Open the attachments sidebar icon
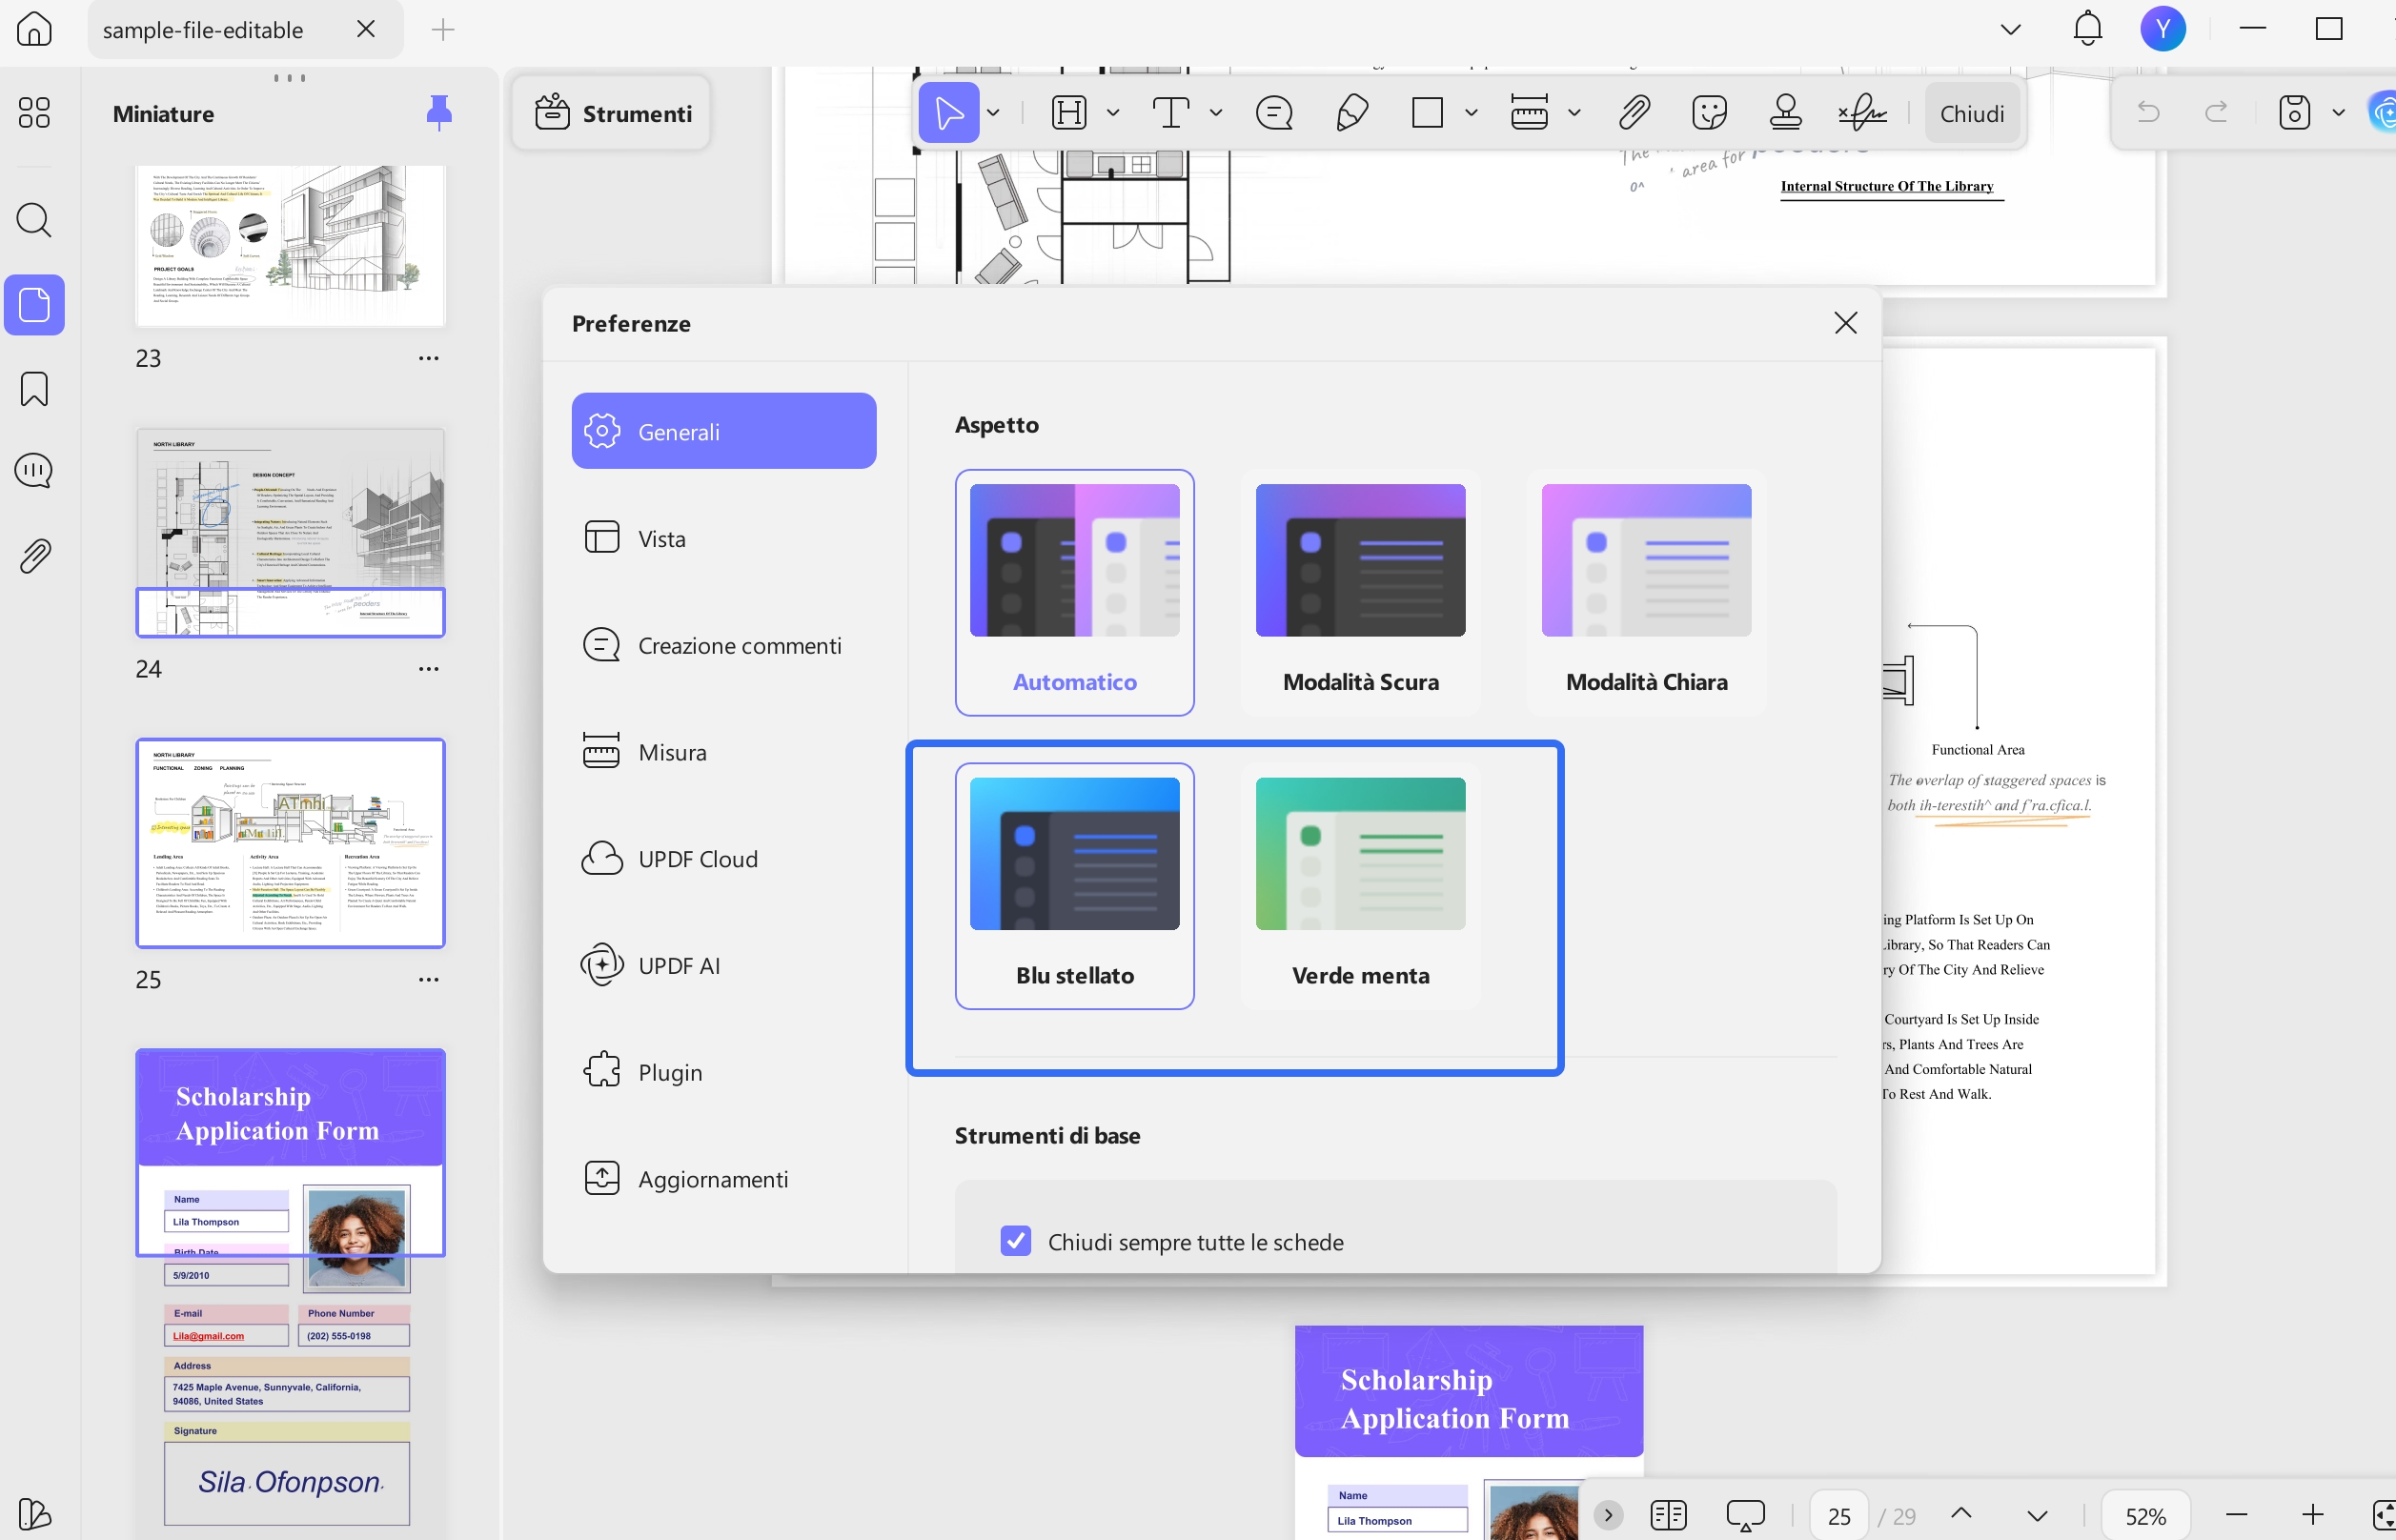 34,555
